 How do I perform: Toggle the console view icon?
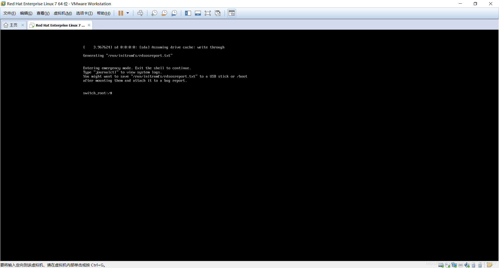point(232,13)
